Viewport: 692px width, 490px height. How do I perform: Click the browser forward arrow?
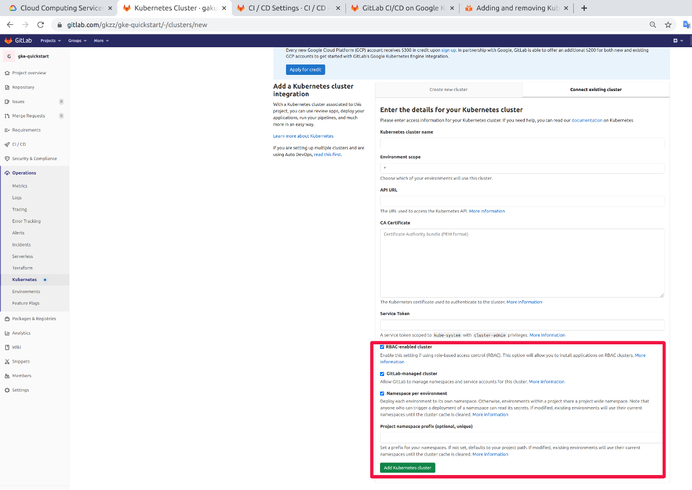[25, 25]
